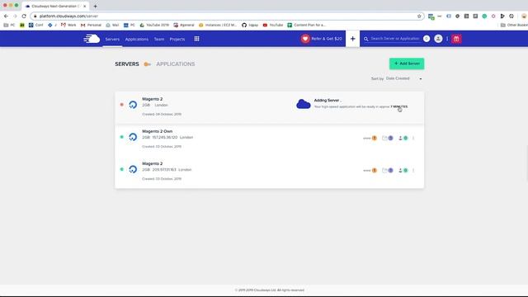Open the Magento 2 Own server name
The width and height of the screenshot is (528, 297).
158,131
